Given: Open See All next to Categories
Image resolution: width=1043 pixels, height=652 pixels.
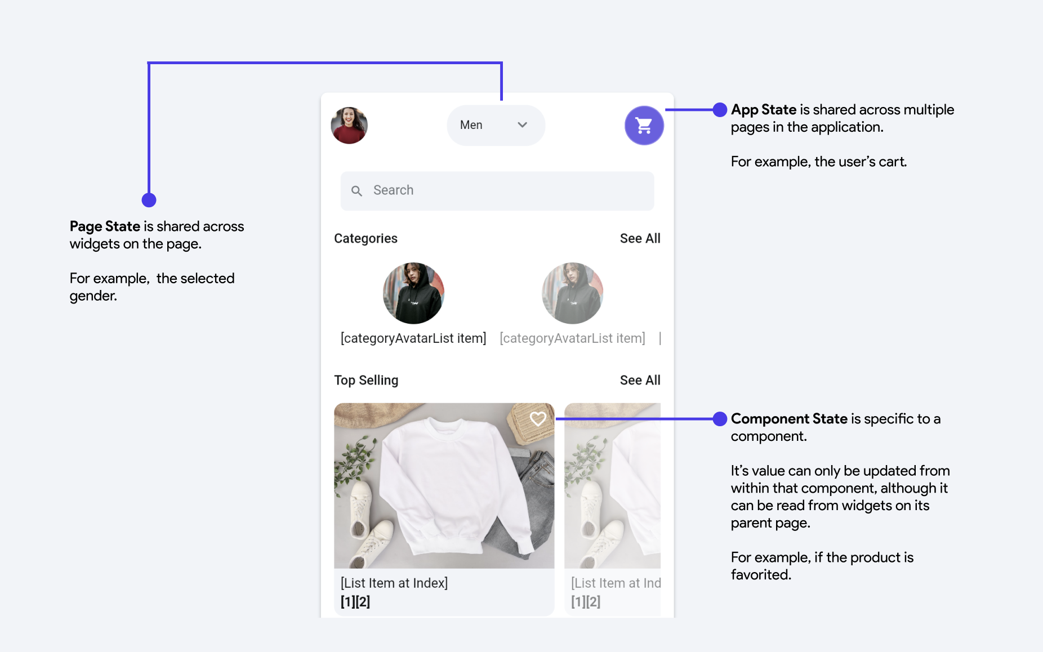Looking at the screenshot, I should (x=640, y=238).
